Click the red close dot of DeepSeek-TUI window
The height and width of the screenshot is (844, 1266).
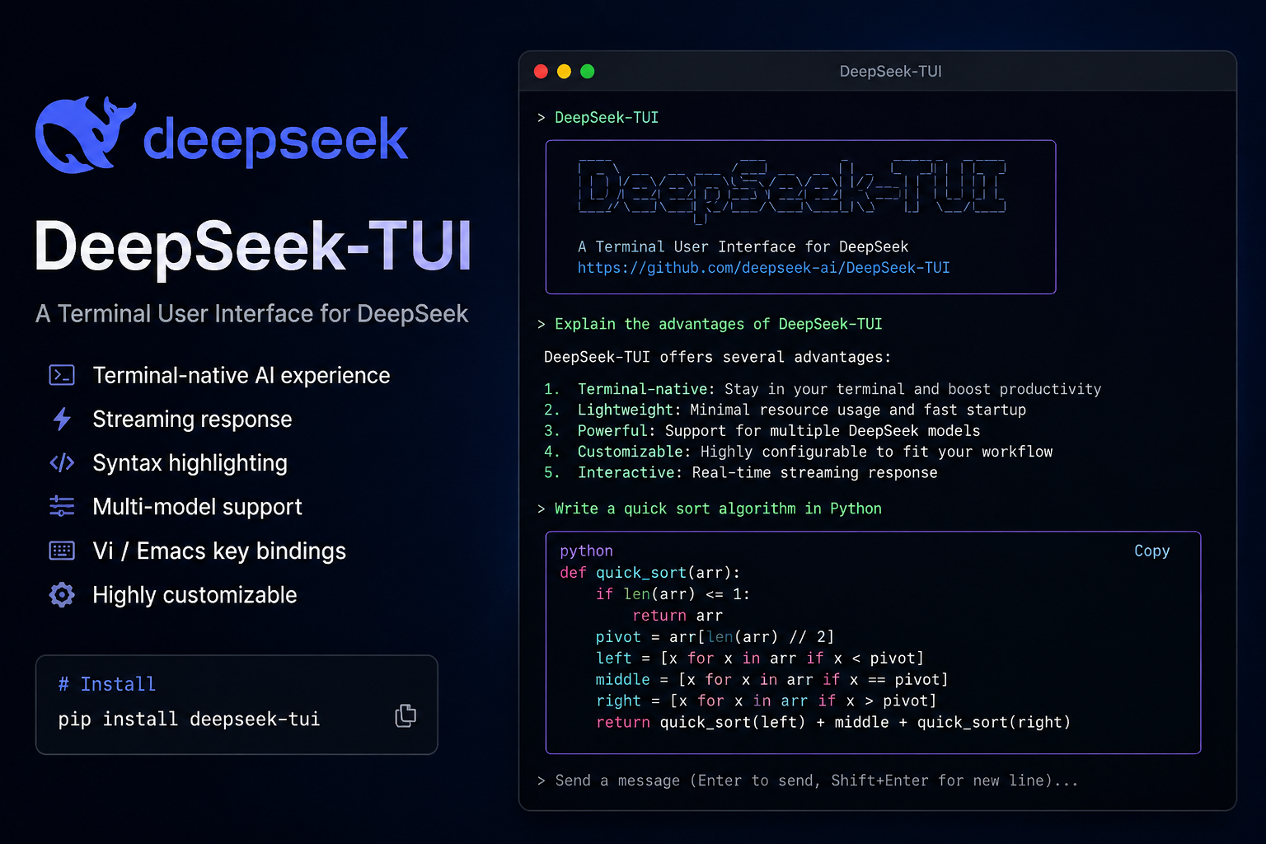coord(541,72)
